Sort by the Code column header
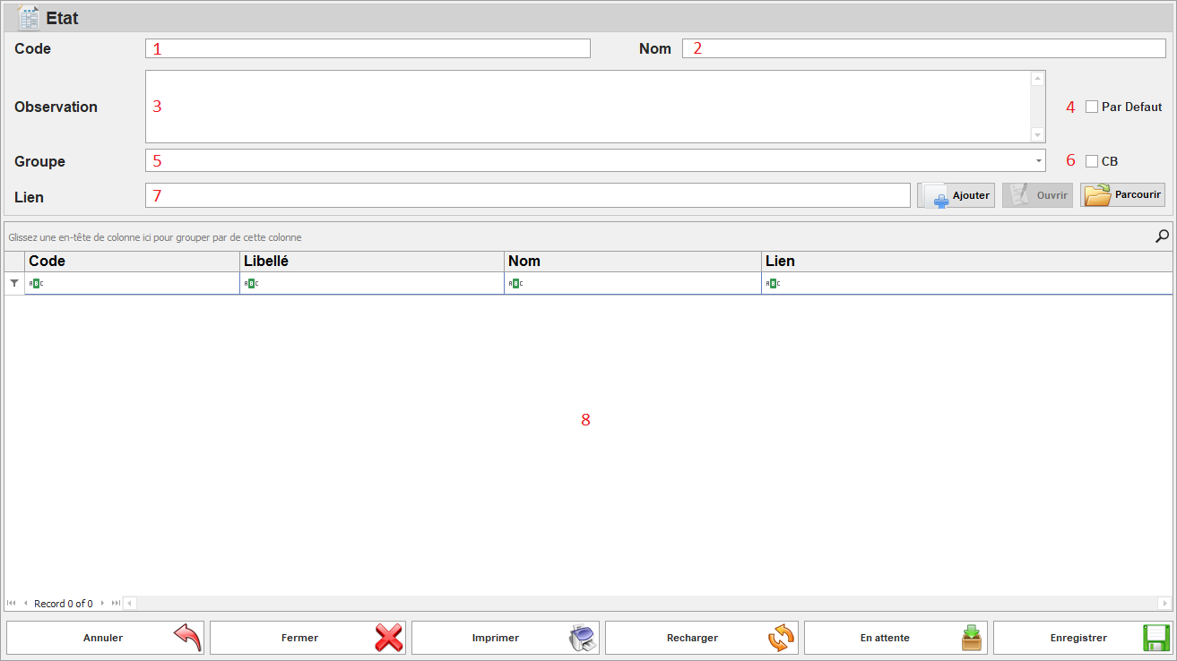 tap(132, 262)
